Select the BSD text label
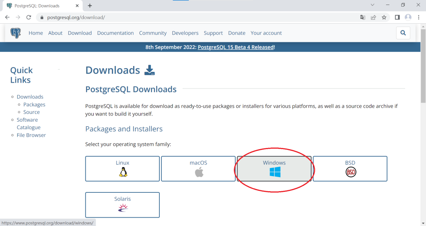The width and height of the screenshot is (426, 226). point(350,163)
